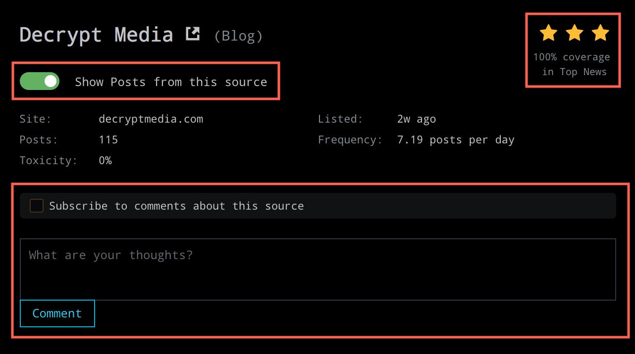Click the 115 posts count value
The height and width of the screenshot is (354, 635).
coord(108,140)
